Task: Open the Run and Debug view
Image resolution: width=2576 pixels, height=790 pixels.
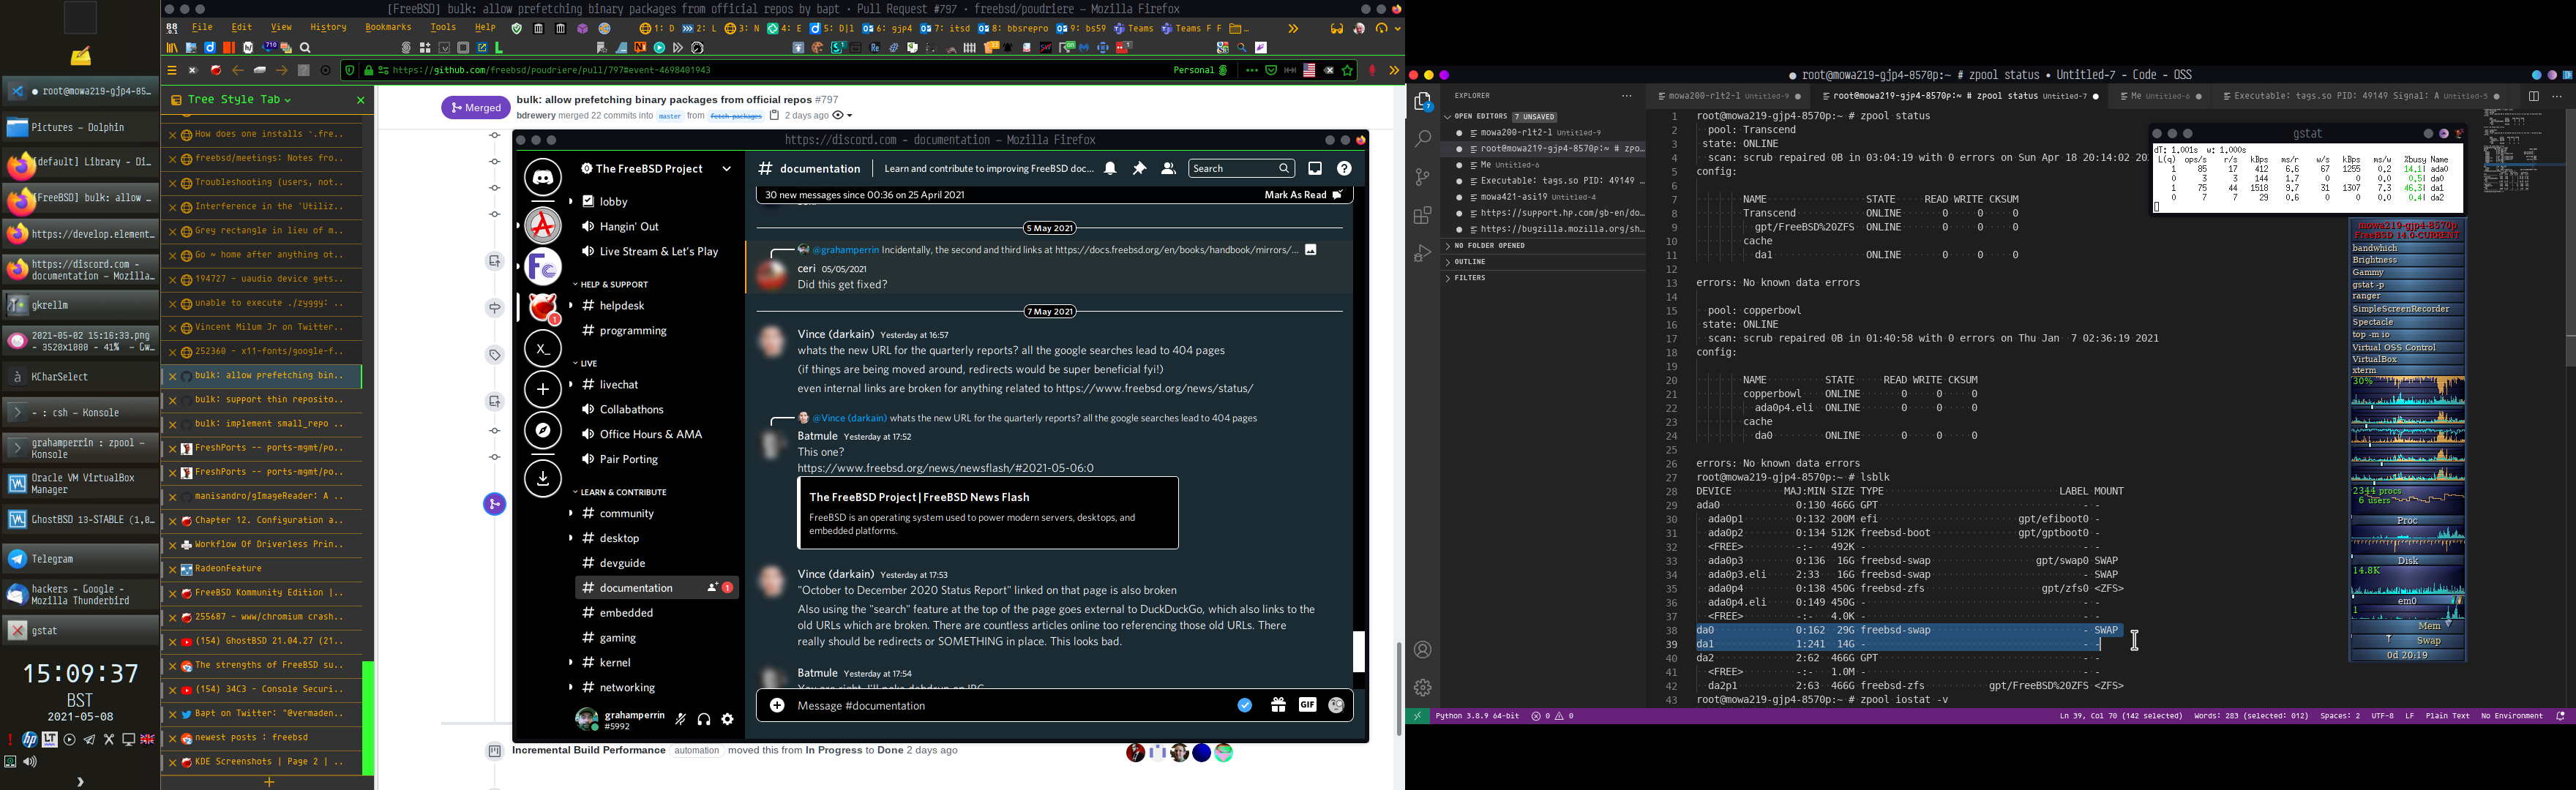Action: pyautogui.click(x=1423, y=254)
